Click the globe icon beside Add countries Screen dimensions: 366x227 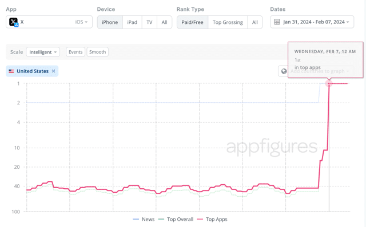(284, 71)
